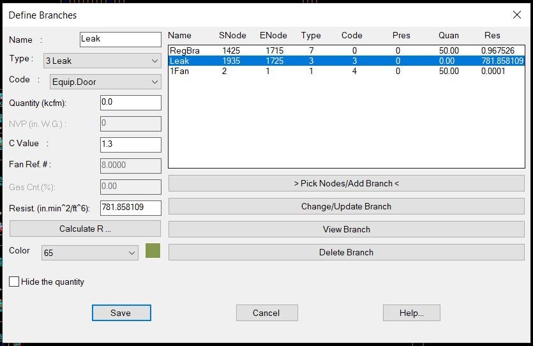Click the C Value input field
The image size is (533, 346).
[x=130, y=145]
